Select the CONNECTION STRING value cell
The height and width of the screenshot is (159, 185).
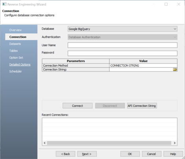click(x=143, y=66)
